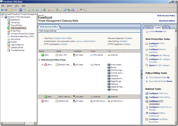Click task pane scrollbar down arrow
The height and width of the screenshot is (126, 178).
[176, 123]
